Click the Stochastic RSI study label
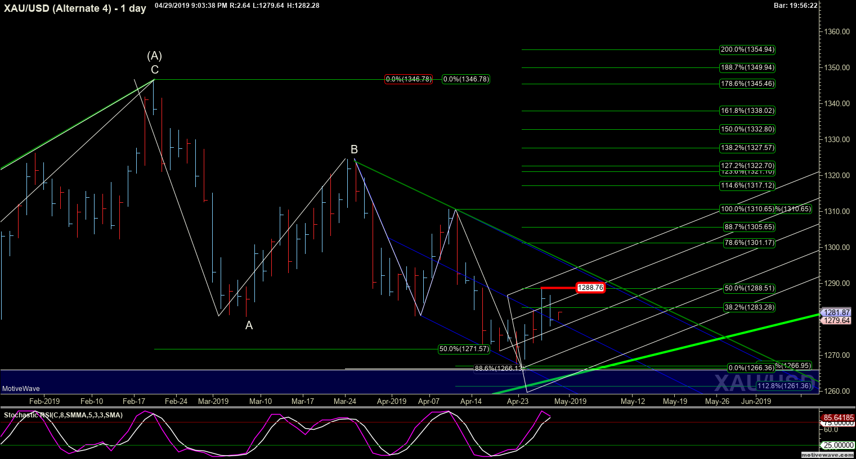Viewport: 856px width, 459px height. pyautogui.click(x=63, y=415)
